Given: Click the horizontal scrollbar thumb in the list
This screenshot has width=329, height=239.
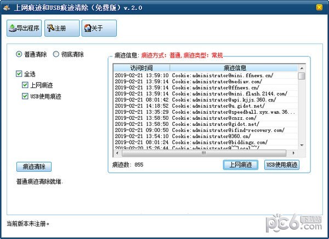Looking at the screenshot, I should pos(204,153).
